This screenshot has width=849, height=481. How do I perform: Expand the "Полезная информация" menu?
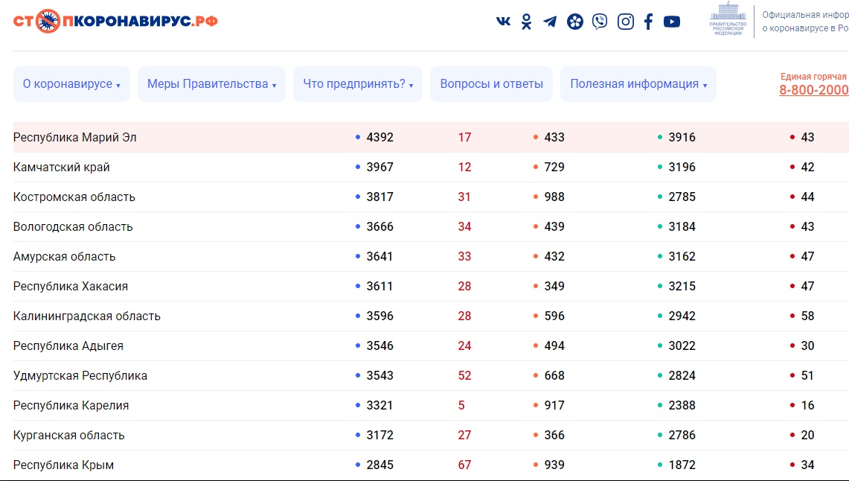tap(638, 84)
